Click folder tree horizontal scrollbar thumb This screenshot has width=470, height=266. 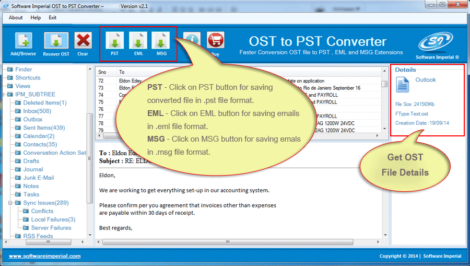(48, 242)
